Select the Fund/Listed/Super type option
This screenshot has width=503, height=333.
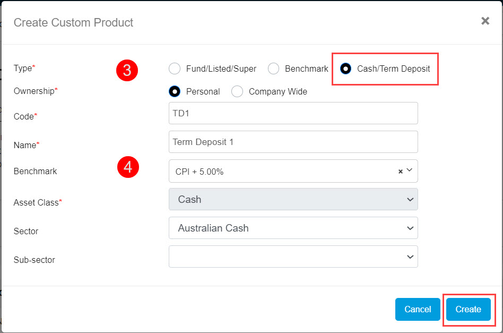point(175,69)
